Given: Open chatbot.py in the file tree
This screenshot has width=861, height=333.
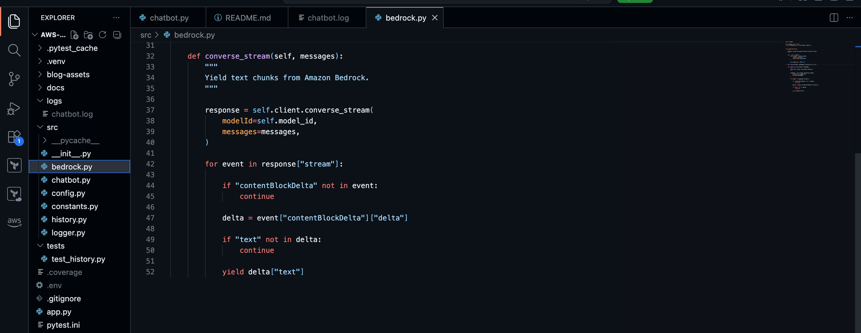Looking at the screenshot, I should [x=80, y=180].
